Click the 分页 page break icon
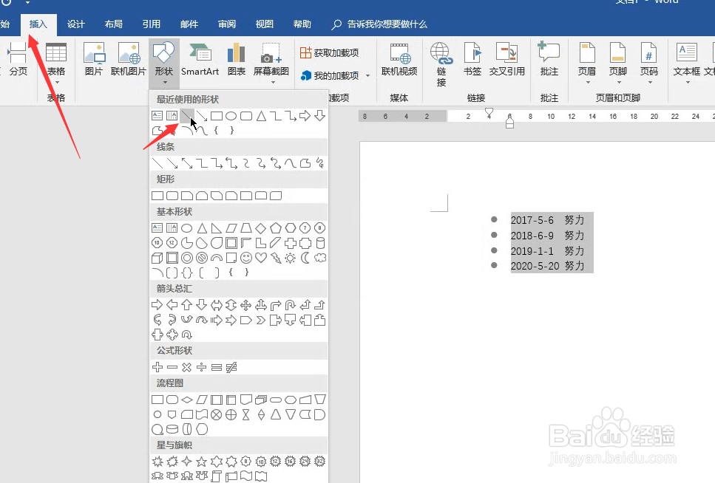This screenshot has height=483, width=715. 17,59
